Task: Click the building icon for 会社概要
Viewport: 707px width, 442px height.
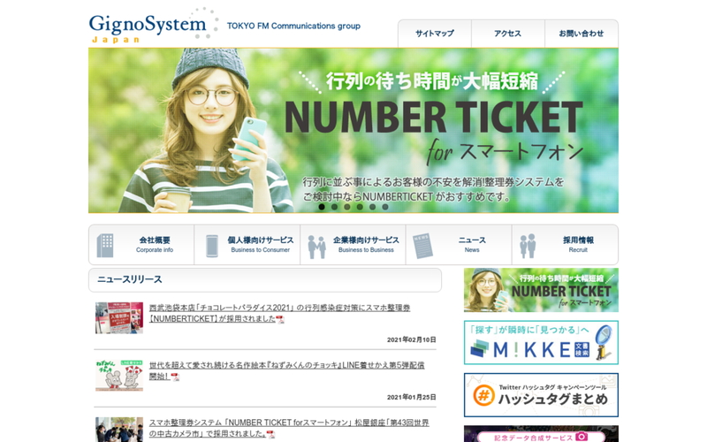Action: point(105,246)
